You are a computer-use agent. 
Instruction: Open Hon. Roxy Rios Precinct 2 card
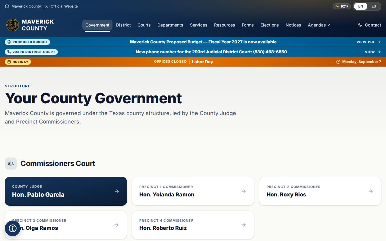pyautogui.click(x=320, y=191)
